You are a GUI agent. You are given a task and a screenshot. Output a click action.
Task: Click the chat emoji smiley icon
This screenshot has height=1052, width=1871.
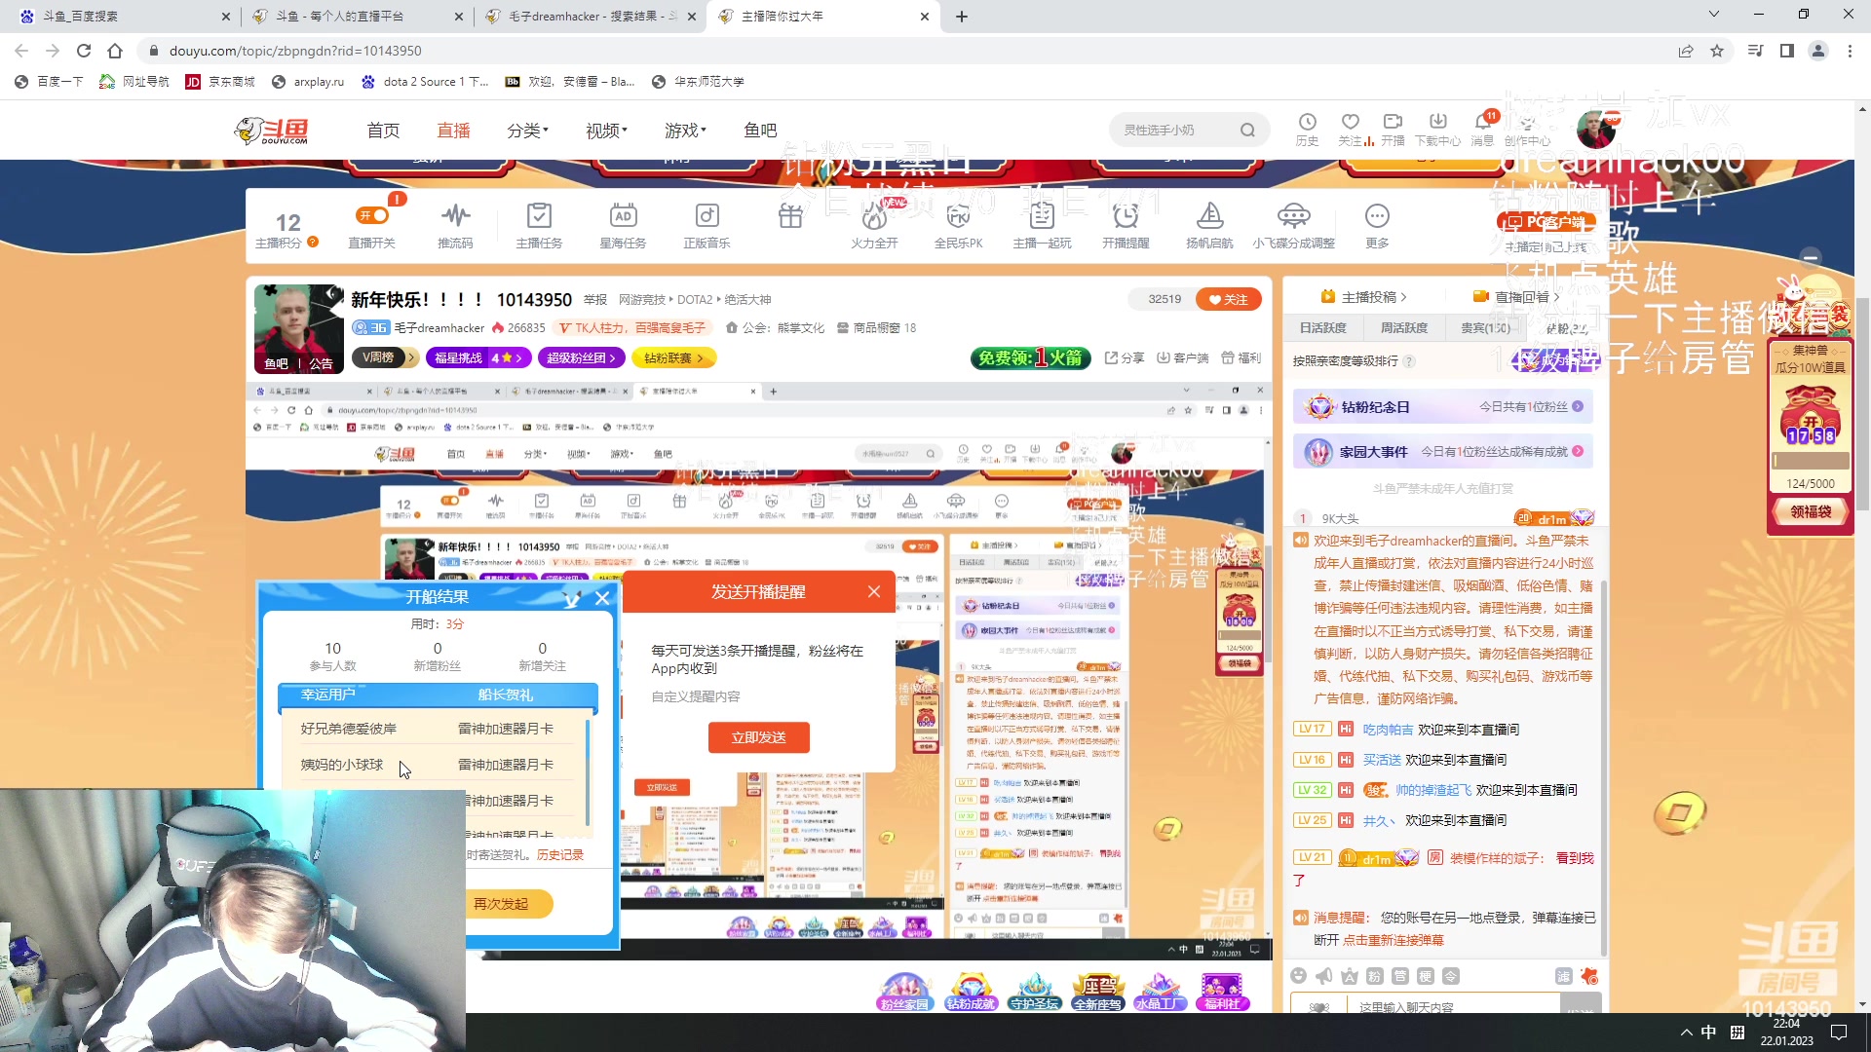pyautogui.click(x=1298, y=976)
